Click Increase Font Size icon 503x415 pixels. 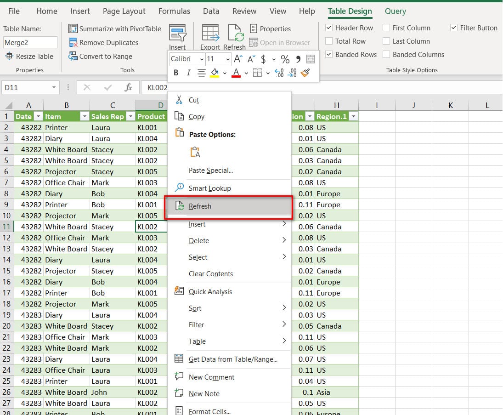pos(238,59)
